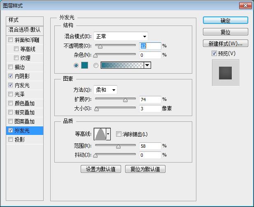
Task: Click the 杂色 slider handle
Action: (x=96, y=56)
